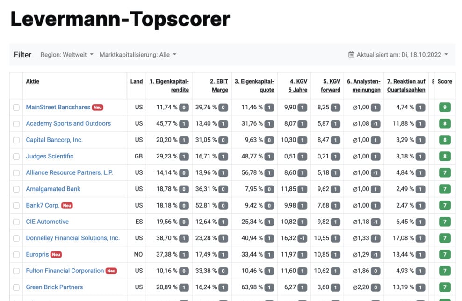Tick the Green Brick Partners checkbox
Viewport: 462px width, 301px height.
[16, 287]
